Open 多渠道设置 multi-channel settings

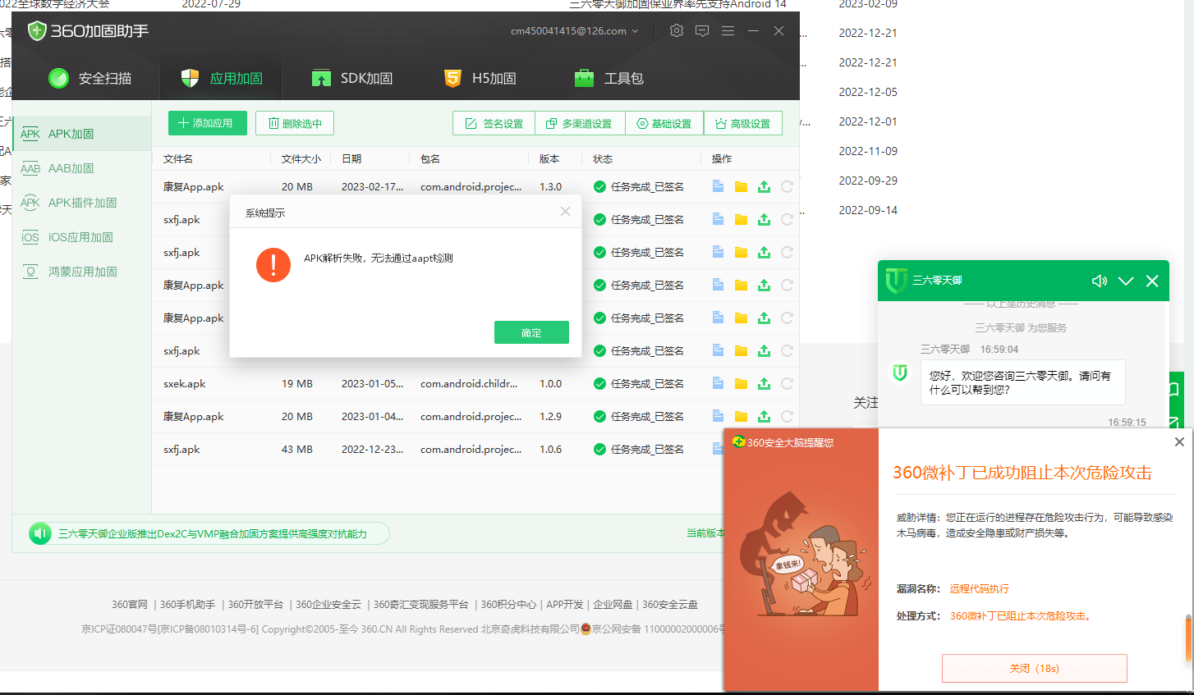pyautogui.click(x=580, y=123)
